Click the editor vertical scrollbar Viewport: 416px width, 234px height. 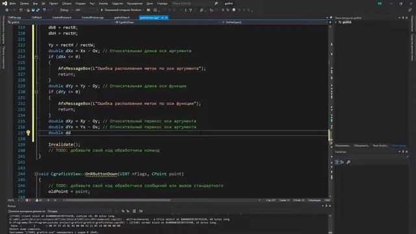(x=331, y=111)
